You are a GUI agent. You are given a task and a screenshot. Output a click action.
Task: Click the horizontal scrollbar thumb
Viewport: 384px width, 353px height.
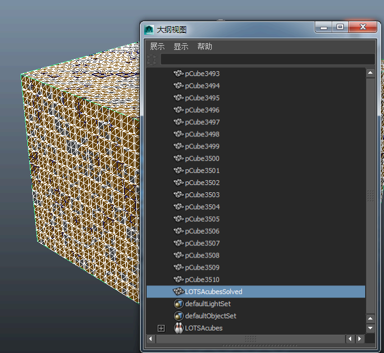pyautogui.click(x=251, y=339)
